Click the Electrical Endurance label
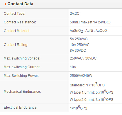The width and height of the screenshot is (122, 115). point(21,107)
